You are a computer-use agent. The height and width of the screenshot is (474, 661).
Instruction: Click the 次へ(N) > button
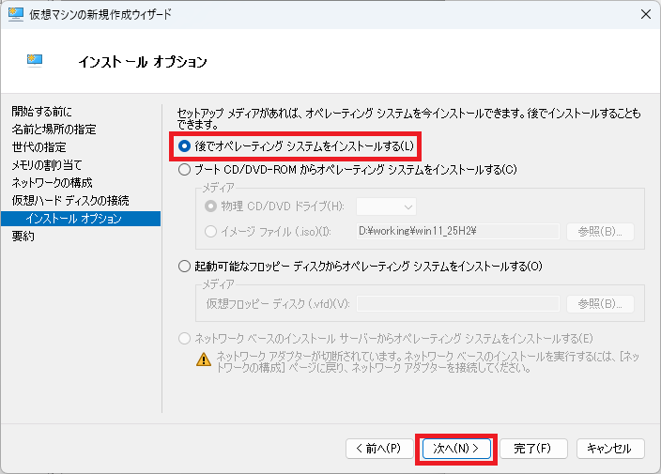(x=456, y=449)
